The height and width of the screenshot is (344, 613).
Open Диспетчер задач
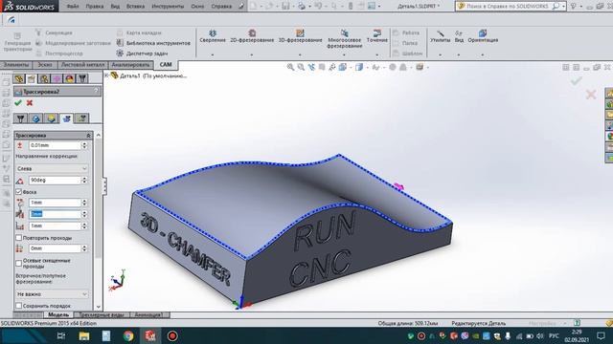[143, 54]
